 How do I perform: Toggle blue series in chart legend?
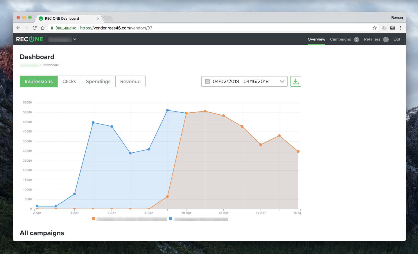coord(171,219)
